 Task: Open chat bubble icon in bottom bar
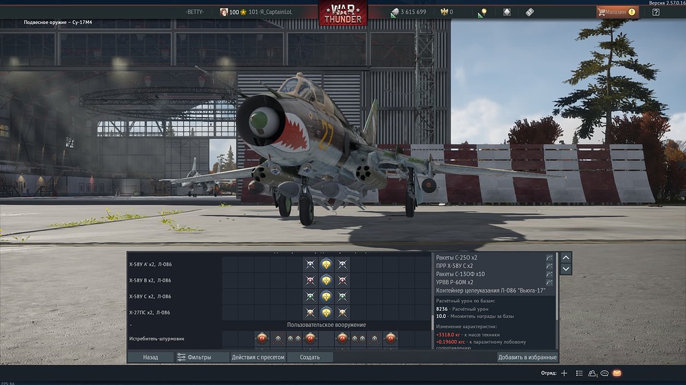point(604,373)
